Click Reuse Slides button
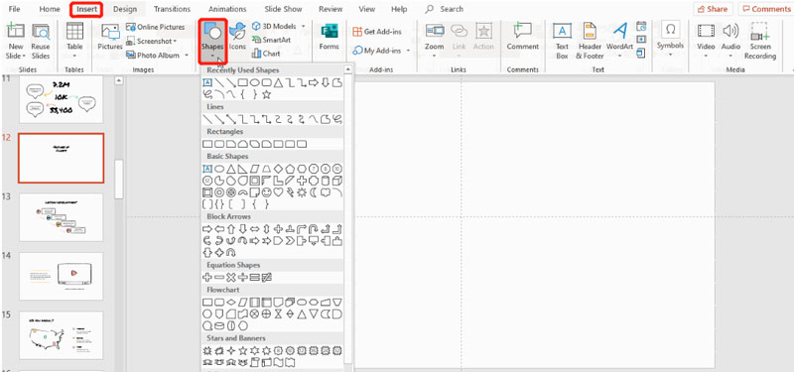794x372 pixels. tap(41, 41)
